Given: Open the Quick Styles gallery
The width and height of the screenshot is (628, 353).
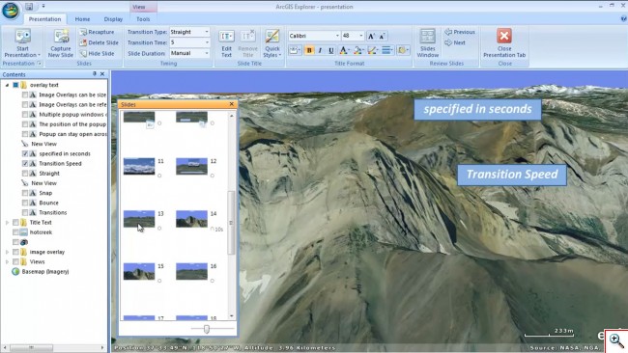Looking at the screenshot, I should coord(271,43).
